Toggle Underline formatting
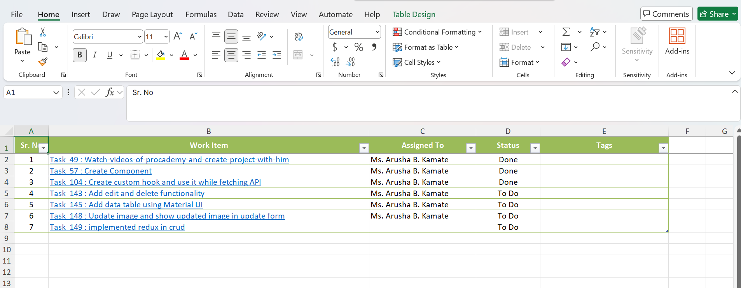The height and width of the screenshot is (288, 741). [x=110, y=55]
